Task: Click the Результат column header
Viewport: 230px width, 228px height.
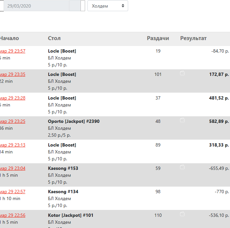Action: point(193,38)
